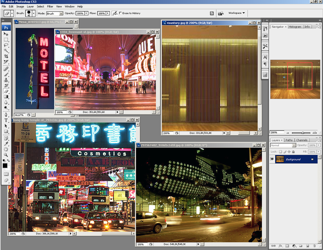The width and height of the screenshot is (323, 250).
Task: Open the Opacity slider arrow in options bar
Action: 86,13
